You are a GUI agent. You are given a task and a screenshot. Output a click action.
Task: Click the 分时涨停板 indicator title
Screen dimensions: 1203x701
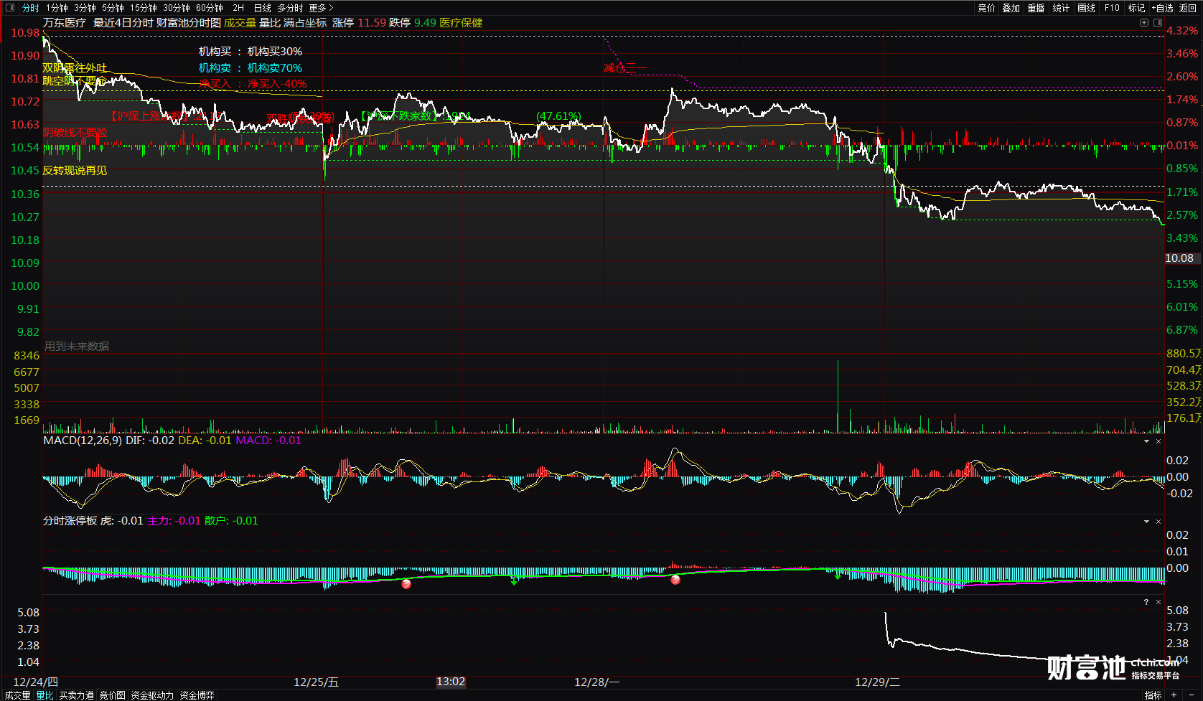(70, 521)
